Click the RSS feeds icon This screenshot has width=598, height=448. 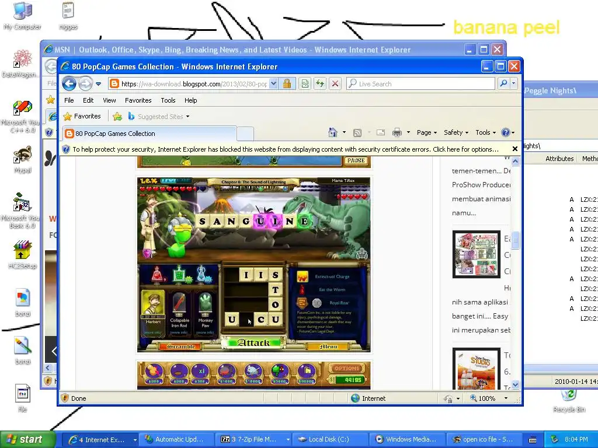[x=357, y=132]
